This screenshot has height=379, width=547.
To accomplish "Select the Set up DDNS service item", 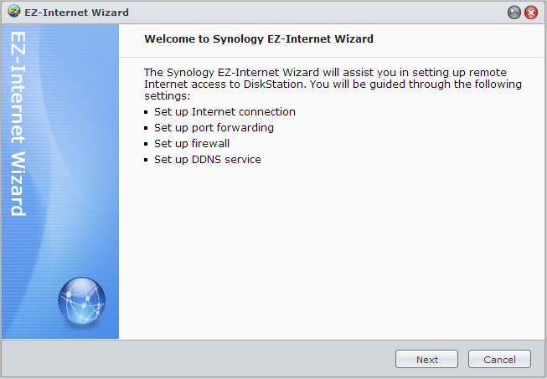I will [208, 160].
